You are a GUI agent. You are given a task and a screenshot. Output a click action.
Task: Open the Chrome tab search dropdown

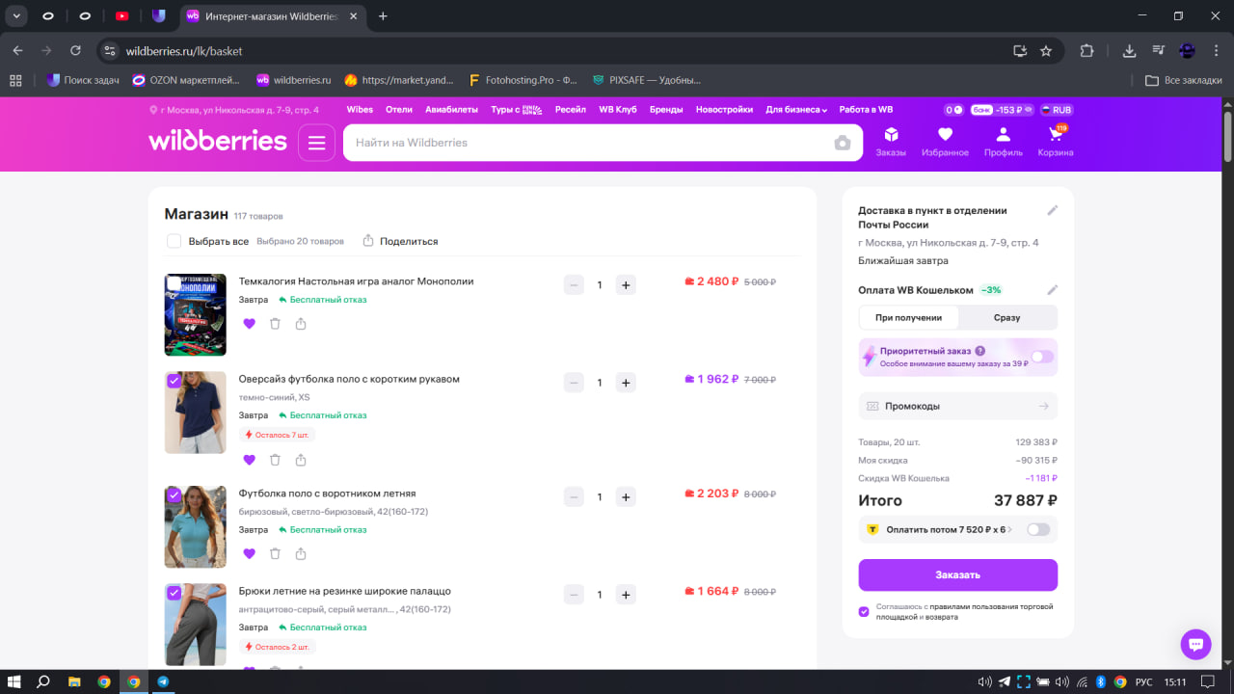point(16,15)
